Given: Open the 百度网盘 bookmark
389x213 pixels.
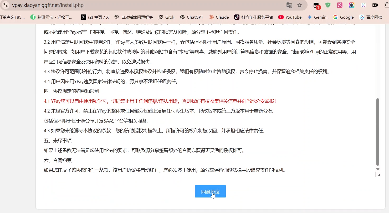Looking at the screenshot, I should (371, 17).
